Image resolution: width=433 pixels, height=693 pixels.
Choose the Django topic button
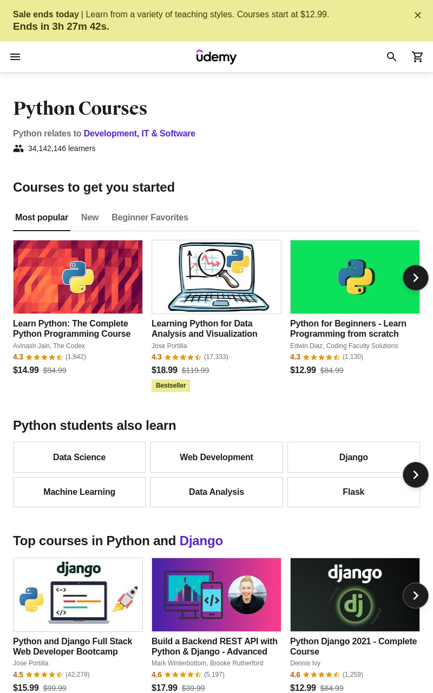click(x=353, y=457)
